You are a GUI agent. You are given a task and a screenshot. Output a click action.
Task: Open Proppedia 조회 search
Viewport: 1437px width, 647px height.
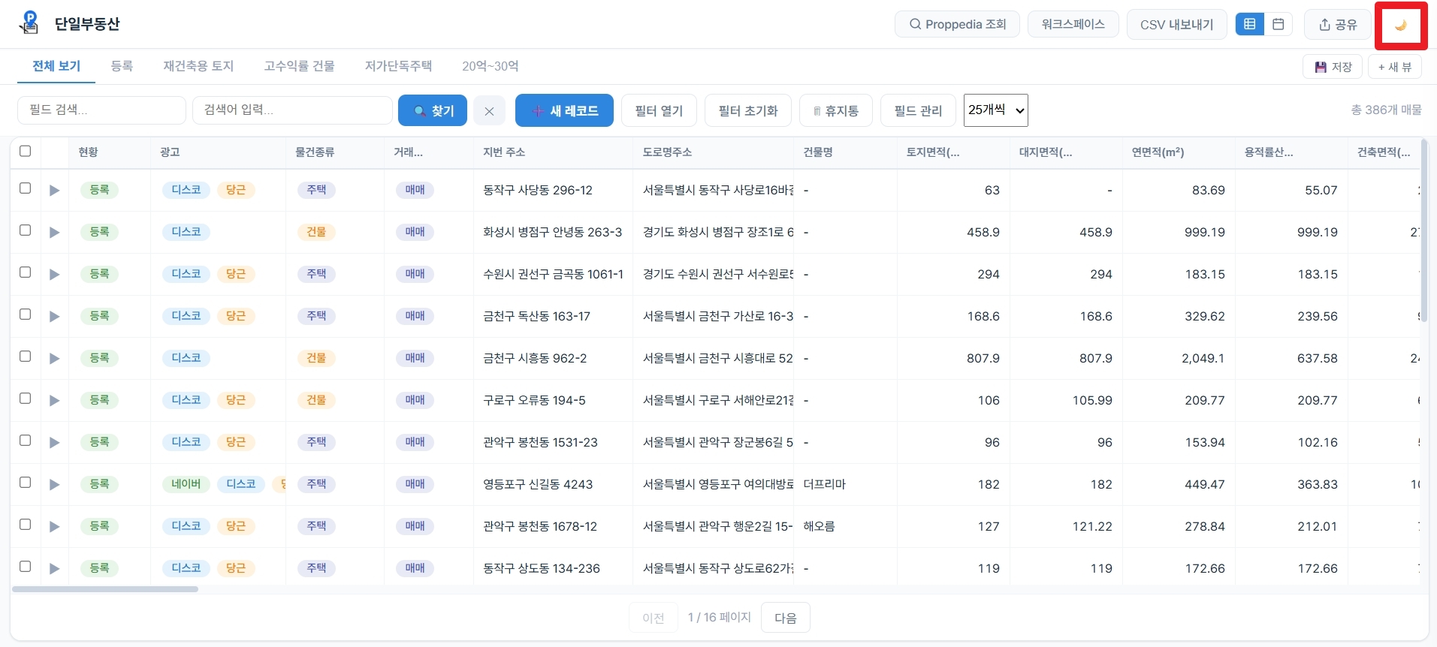tap(957, 24)
